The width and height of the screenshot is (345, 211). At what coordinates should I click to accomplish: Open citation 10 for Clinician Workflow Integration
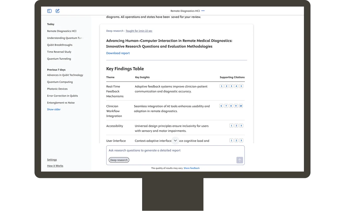(241, 106)
